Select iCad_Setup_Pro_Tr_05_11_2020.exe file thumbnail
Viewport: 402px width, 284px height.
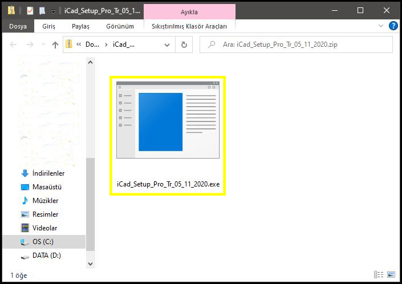168,120
